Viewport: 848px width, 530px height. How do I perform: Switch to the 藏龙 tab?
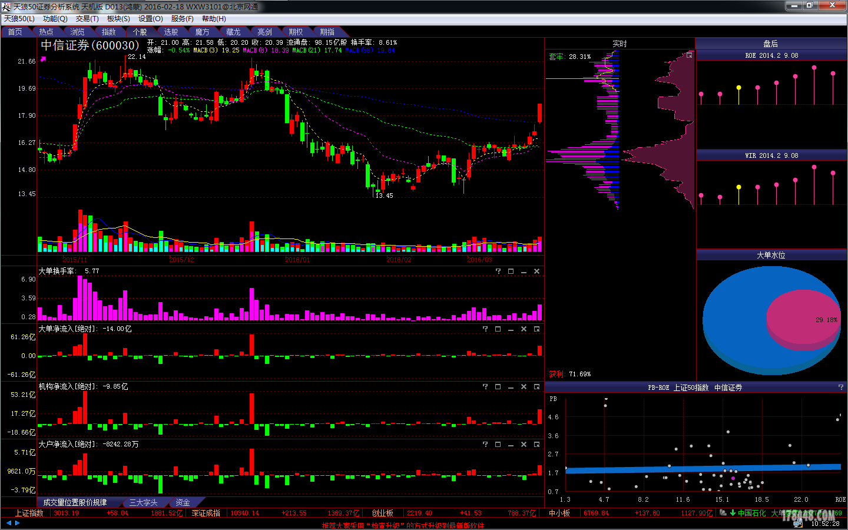pyautogui.click(x=234, y=32)
